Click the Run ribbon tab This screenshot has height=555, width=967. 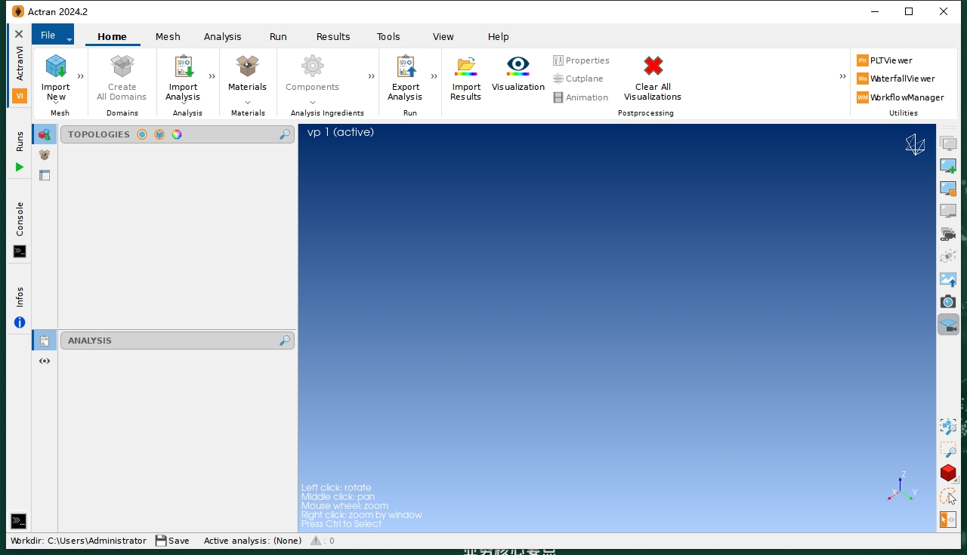(x=278, y=36)
